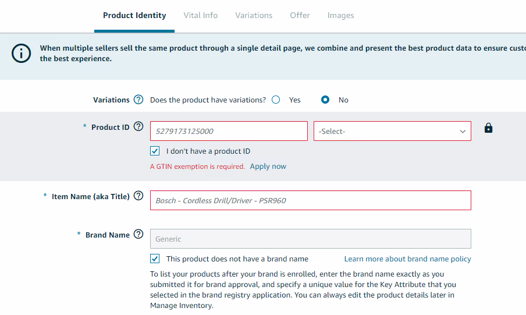Open Learn more about brand name policy
526x315 pixels.
coord(407,259)
